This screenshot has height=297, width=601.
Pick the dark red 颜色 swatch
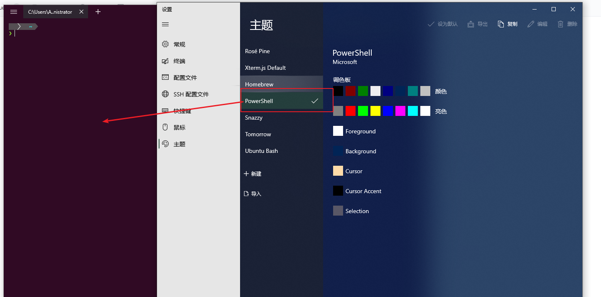tap(351, 91)
